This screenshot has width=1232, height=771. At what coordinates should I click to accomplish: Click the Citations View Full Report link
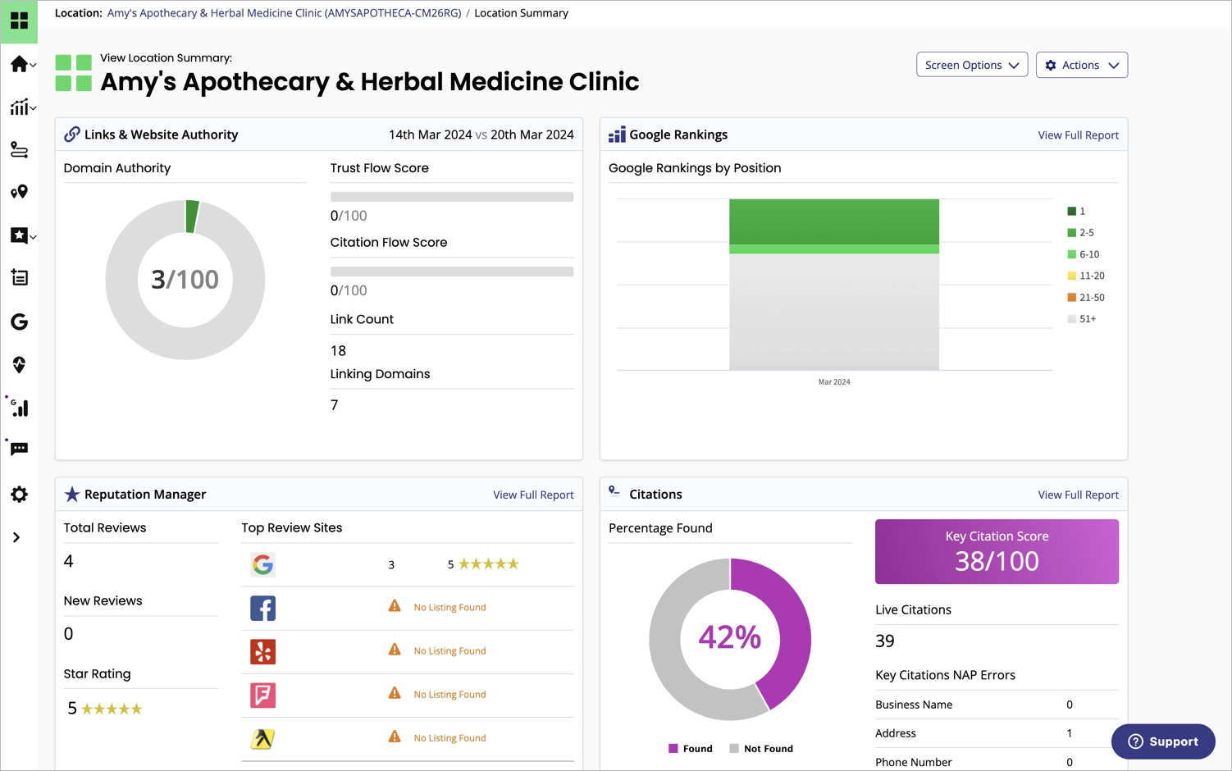tap(1078, 495)
